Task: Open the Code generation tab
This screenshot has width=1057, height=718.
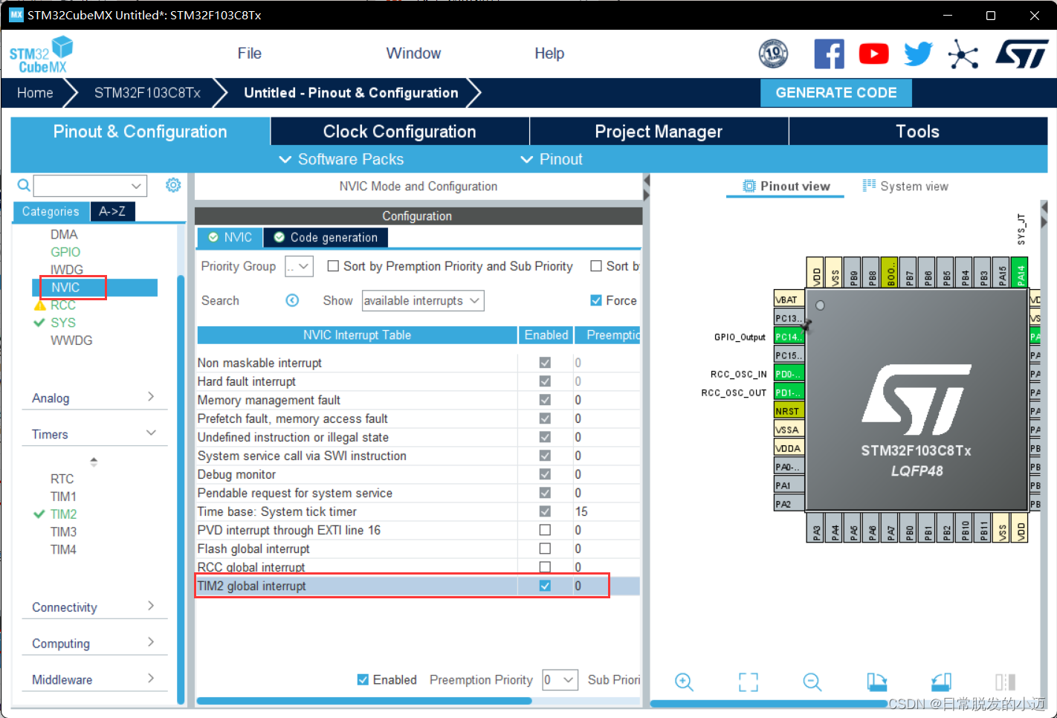Action: point(326,237)
